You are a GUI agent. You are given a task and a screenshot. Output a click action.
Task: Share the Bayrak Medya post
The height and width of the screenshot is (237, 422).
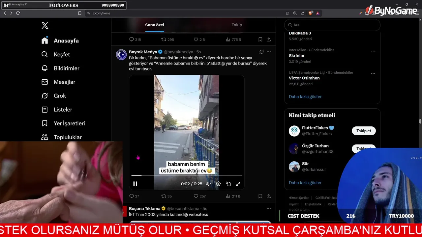point(269,196)
